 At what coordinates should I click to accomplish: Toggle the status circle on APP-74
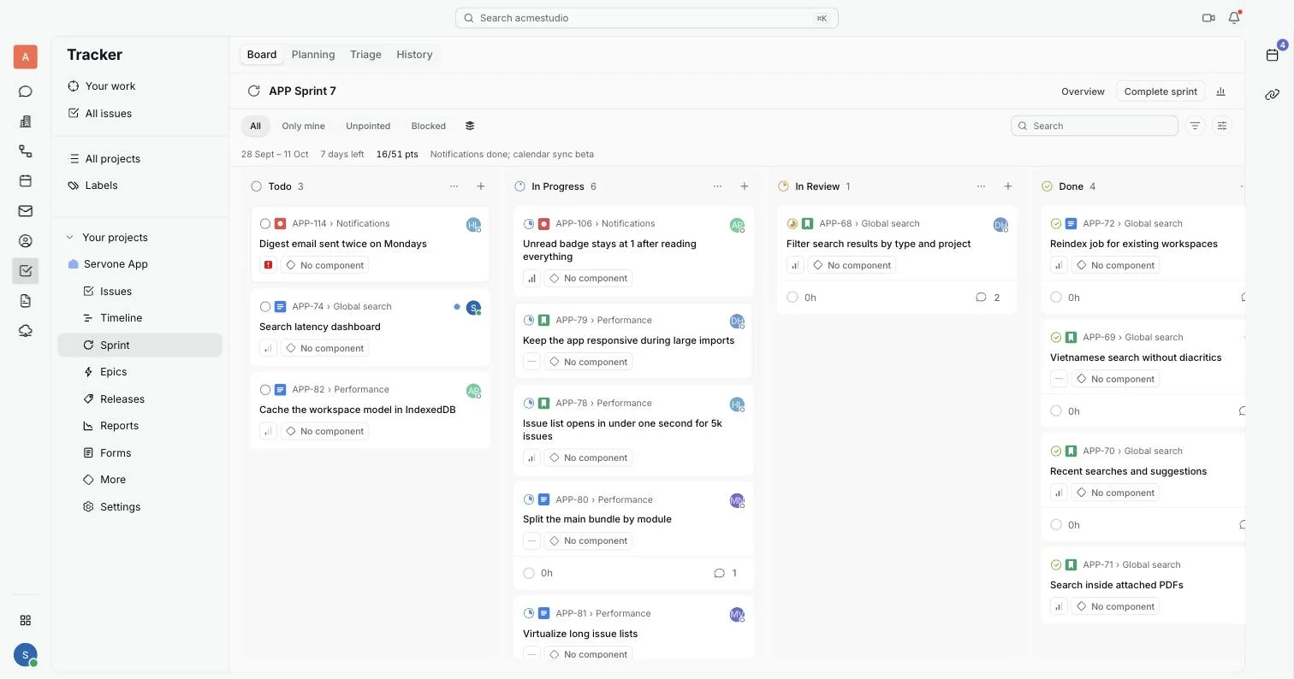(x=265, y=307)
